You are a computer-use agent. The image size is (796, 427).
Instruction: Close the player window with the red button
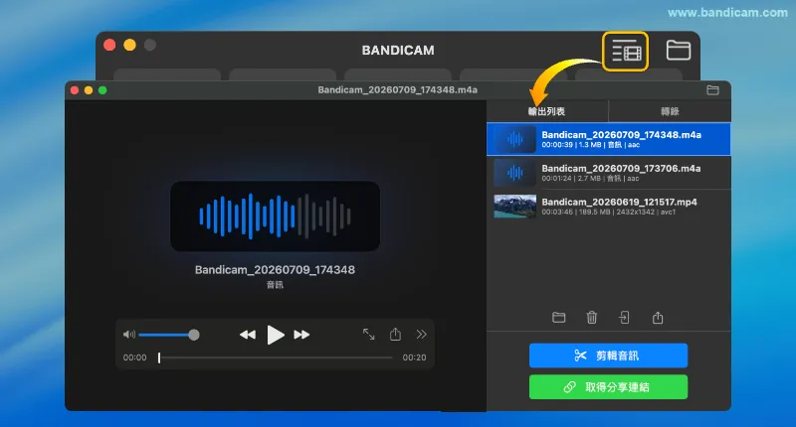(x=75, y=90)
